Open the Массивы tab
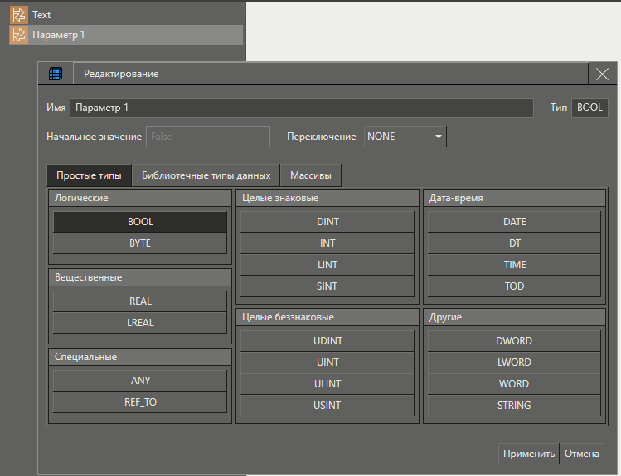621x476 pixels. (311, 175)
